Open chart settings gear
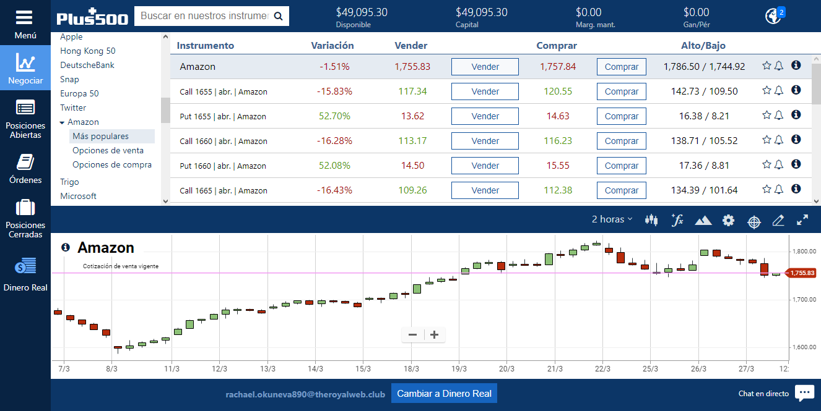 point(729,220)
